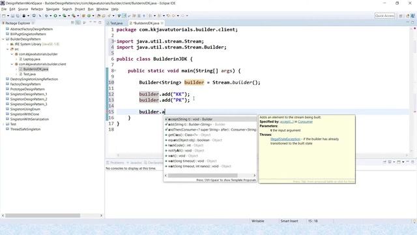Click the Coverage run toolbar icon
This screenshot has width=417, height=235.
pos(65,16)
